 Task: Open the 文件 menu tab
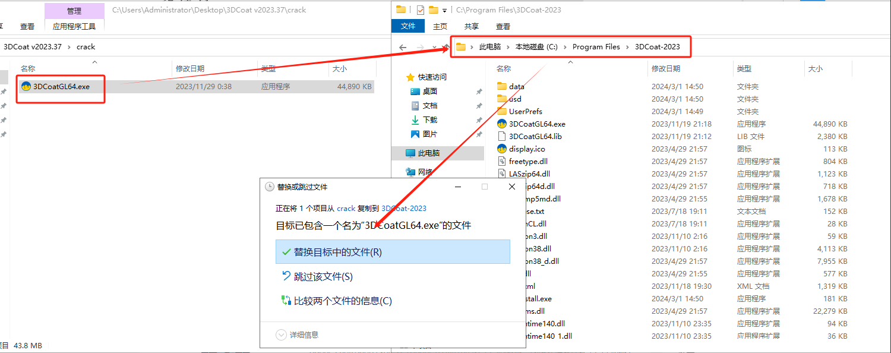(408, 26)
